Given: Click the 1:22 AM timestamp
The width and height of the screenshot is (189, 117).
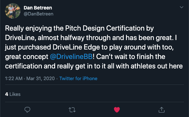Looking at the screenshot, I should coord(14,79).
